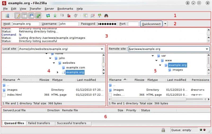The width and height of the screenshot is (212, 134).
Task: Toggle the local directory tree view
Action: [24, 16]
